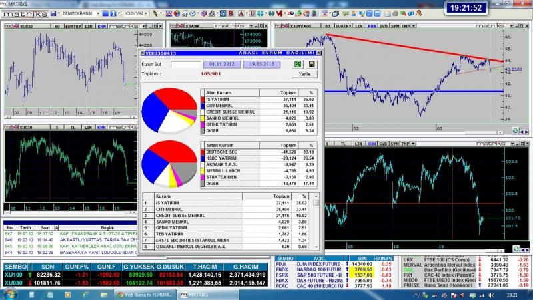Click the printer icon in main toolbar
Screen dimensions: 533x300
pyautogui.click(x=395, y=13)
